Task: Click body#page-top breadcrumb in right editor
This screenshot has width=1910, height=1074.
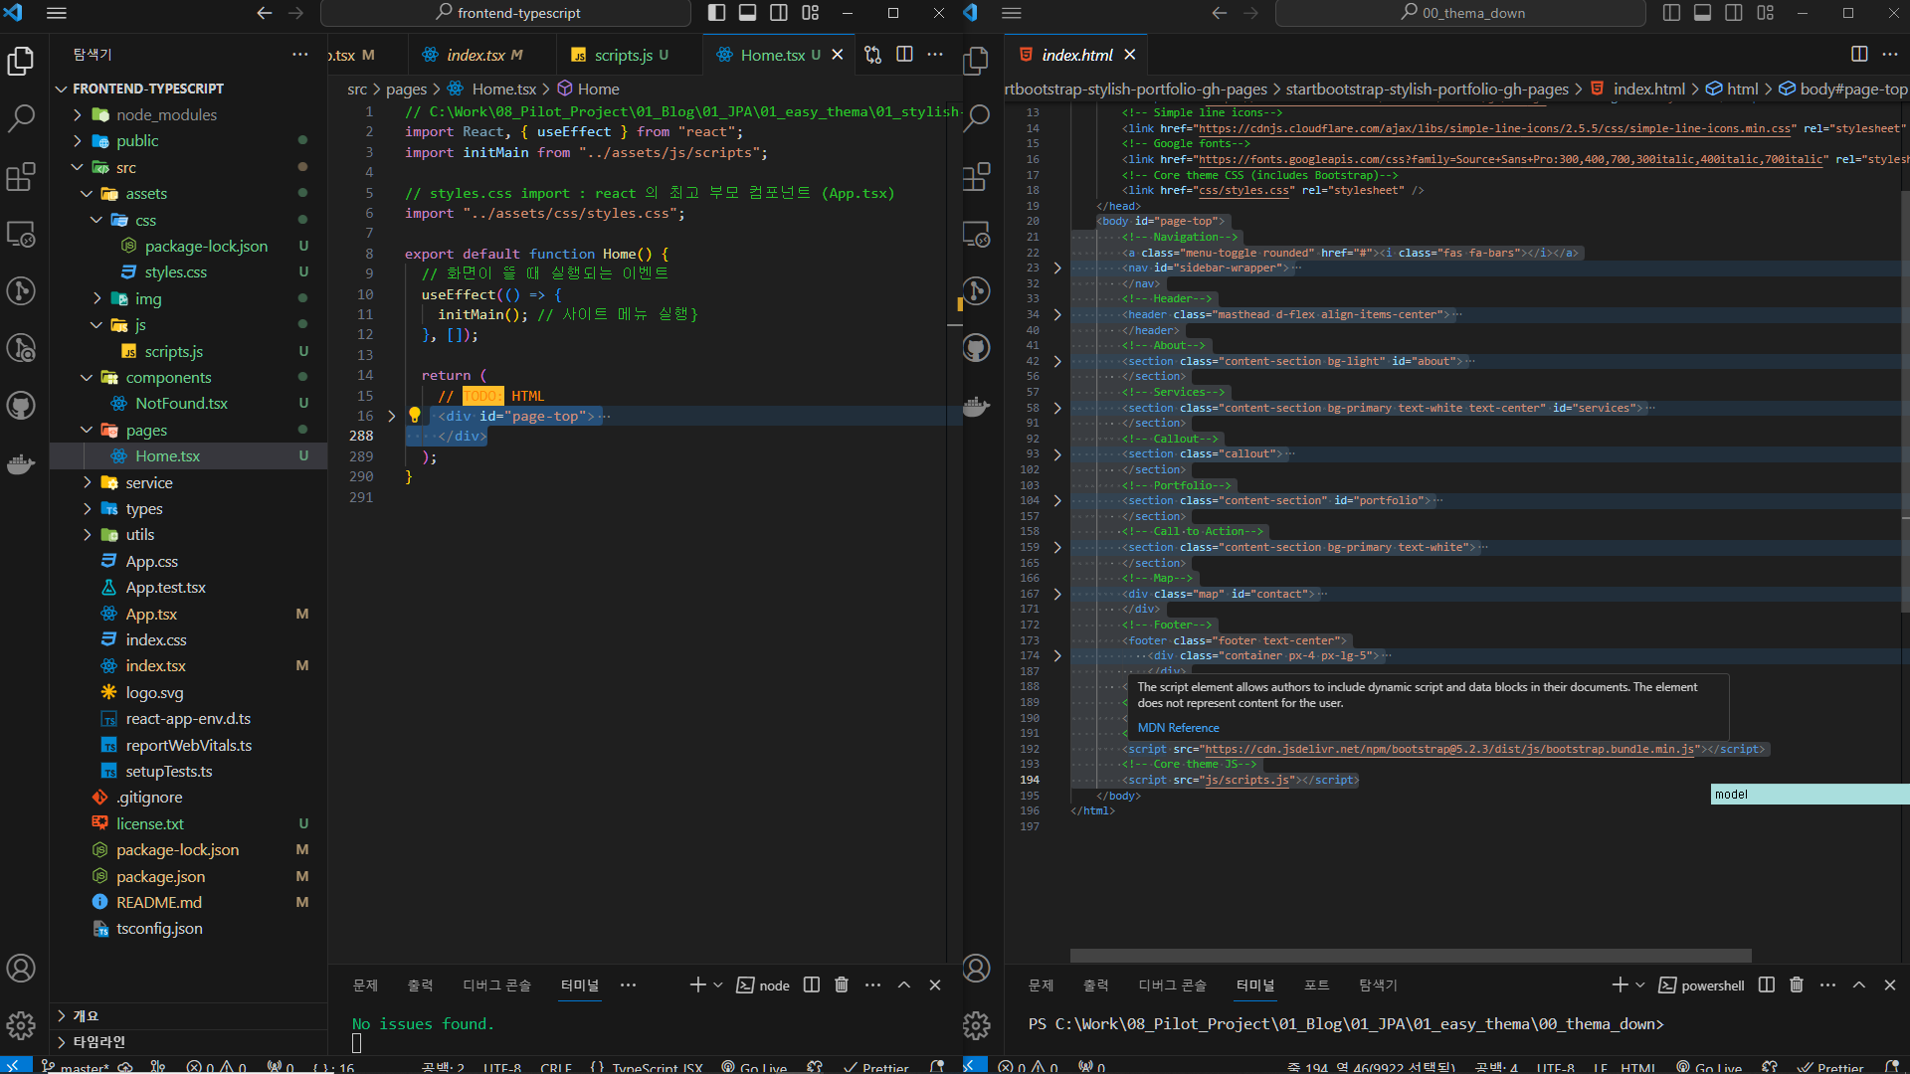Action: pyautogui.click(x=1853, y=89)
